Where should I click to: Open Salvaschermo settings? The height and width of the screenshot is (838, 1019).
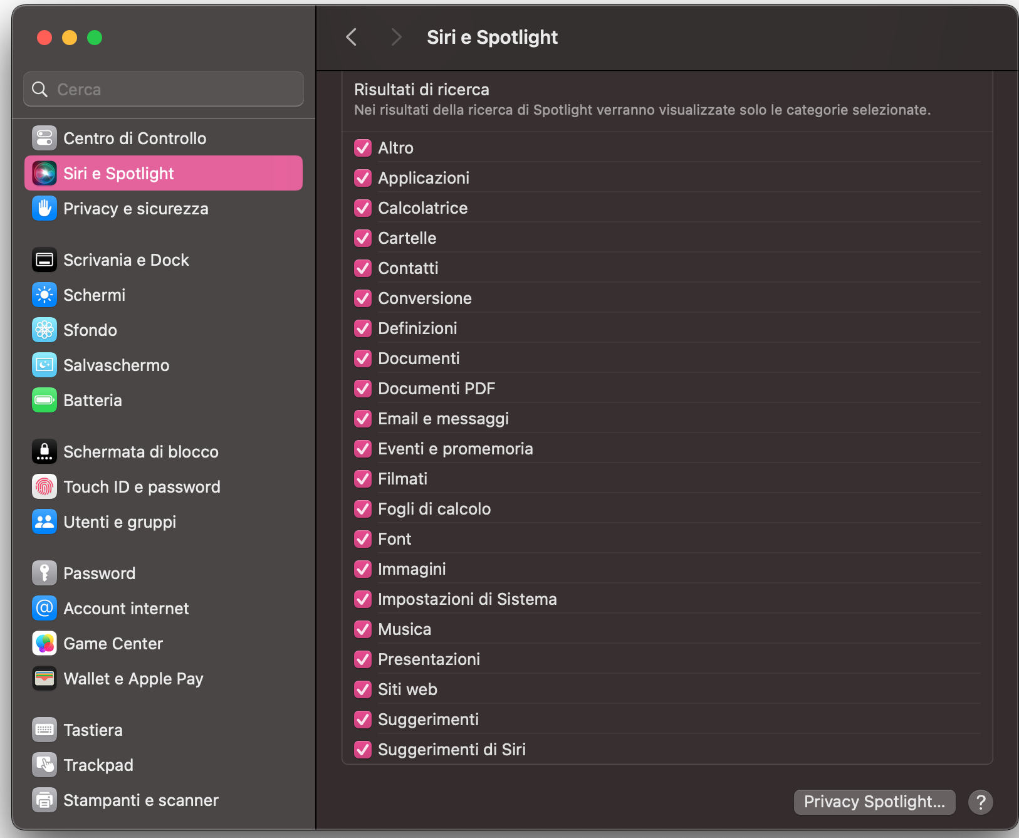pyautogui.click(x=117, y=365)
